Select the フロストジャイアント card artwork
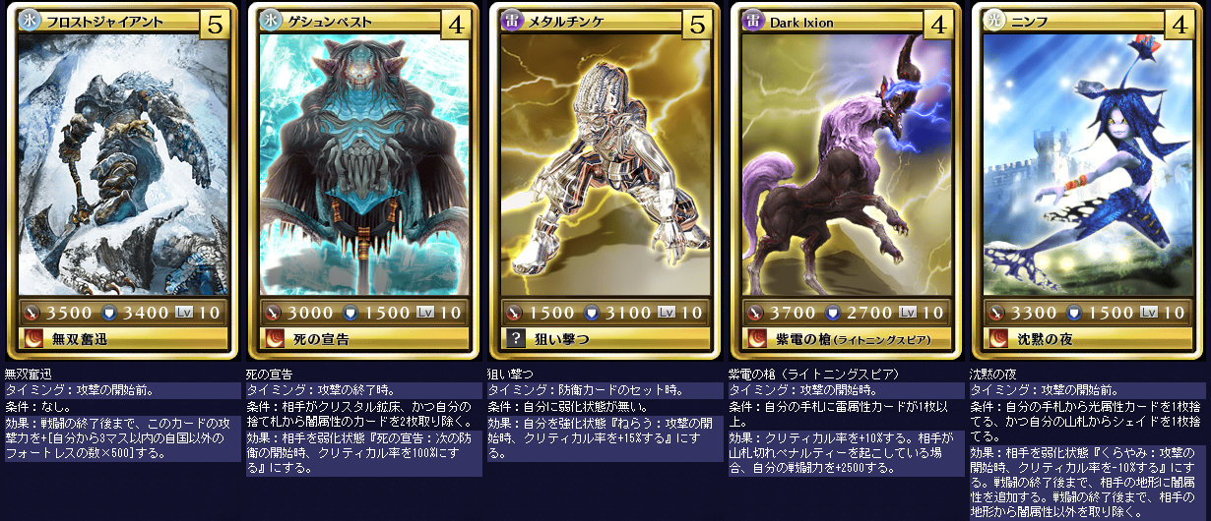Screen dimensions: 1211x521 point(120,165)
